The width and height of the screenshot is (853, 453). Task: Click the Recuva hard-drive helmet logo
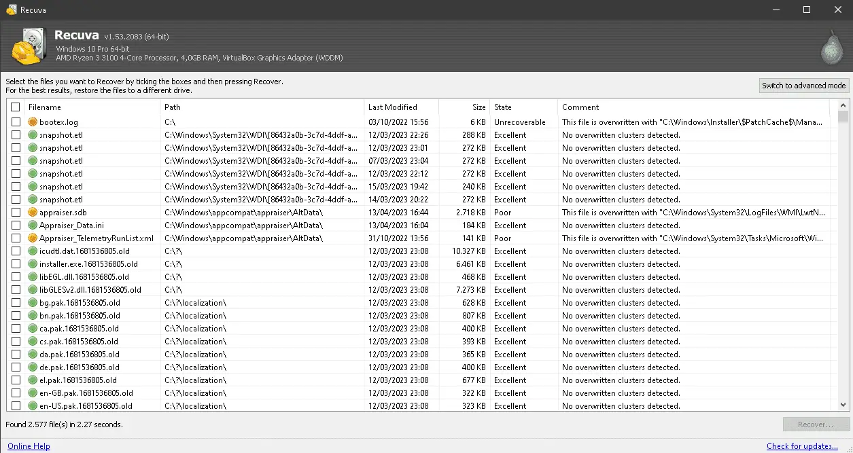[29, 47]
